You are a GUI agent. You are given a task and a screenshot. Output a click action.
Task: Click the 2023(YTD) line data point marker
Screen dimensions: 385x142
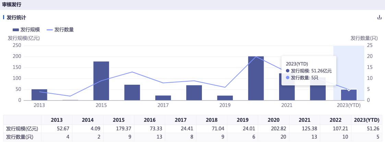point(349,90)
